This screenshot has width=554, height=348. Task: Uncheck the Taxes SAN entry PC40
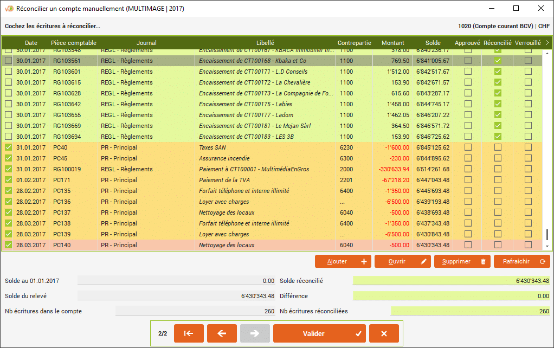[8, 147]
